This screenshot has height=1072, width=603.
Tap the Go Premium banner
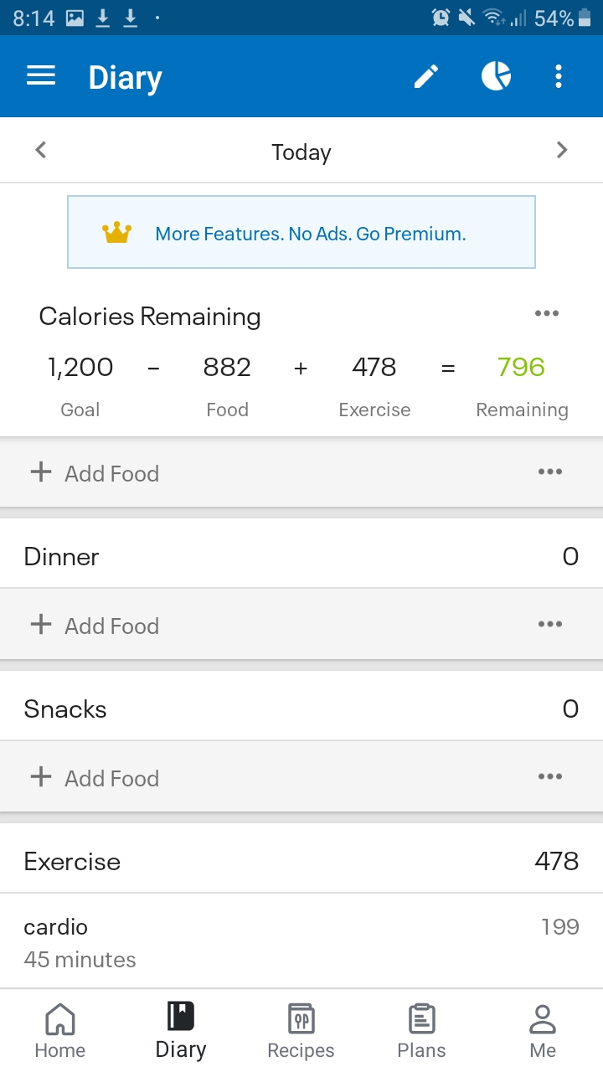tap(301, 232)
